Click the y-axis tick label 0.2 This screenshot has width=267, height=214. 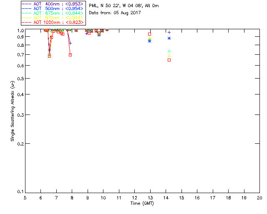(20, 144)
